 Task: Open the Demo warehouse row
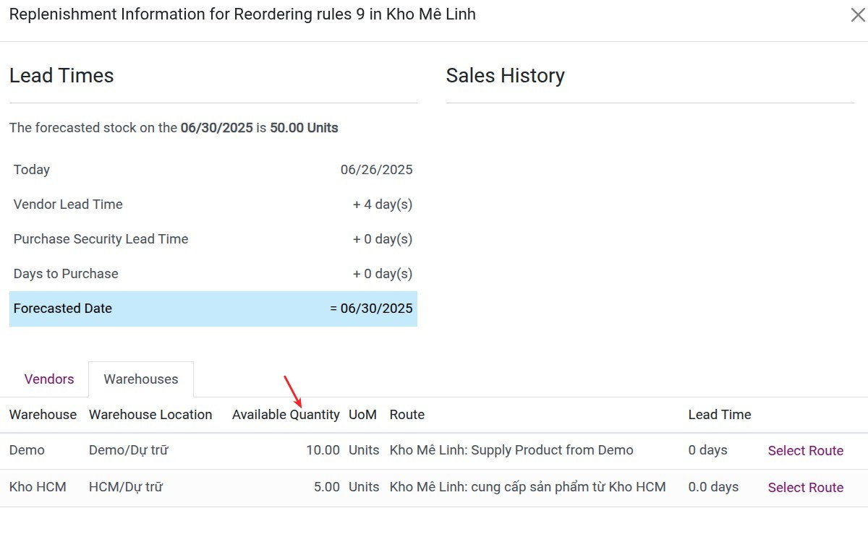pyautogui.click(x=27, y=450)
